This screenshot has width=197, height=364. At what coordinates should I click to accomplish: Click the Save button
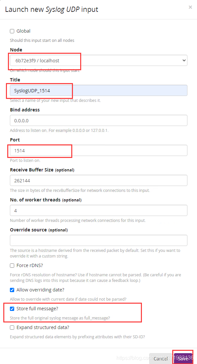pos(183,358)
